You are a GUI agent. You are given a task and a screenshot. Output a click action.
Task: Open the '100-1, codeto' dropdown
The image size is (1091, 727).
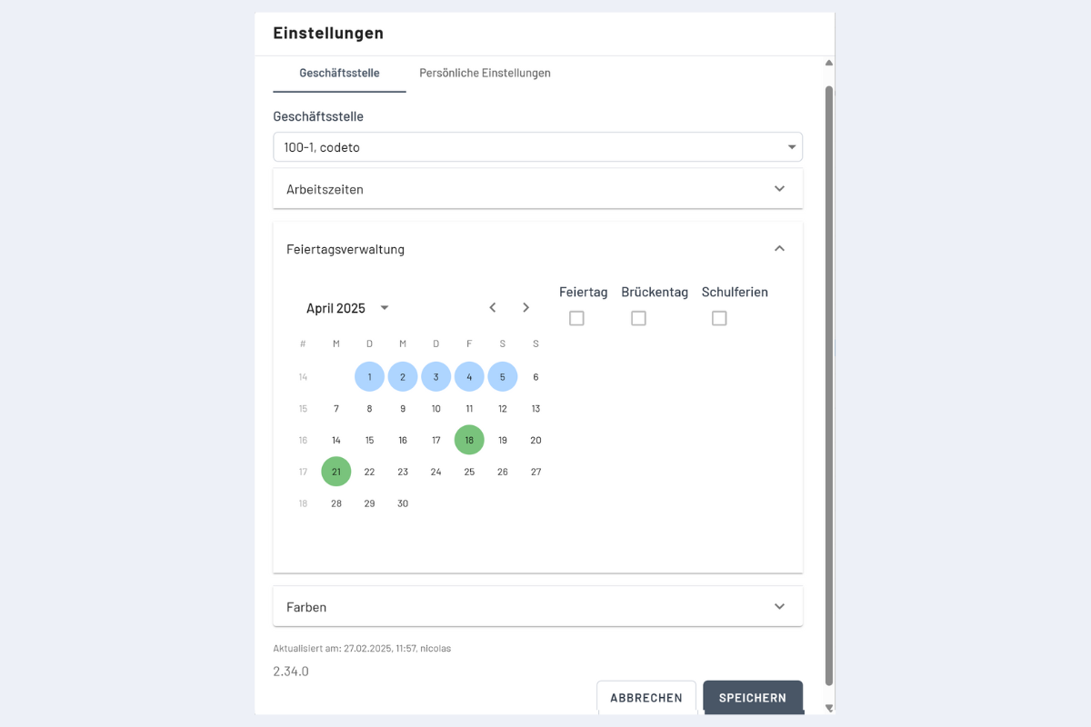pyautogui.click(x=537, y=146)
